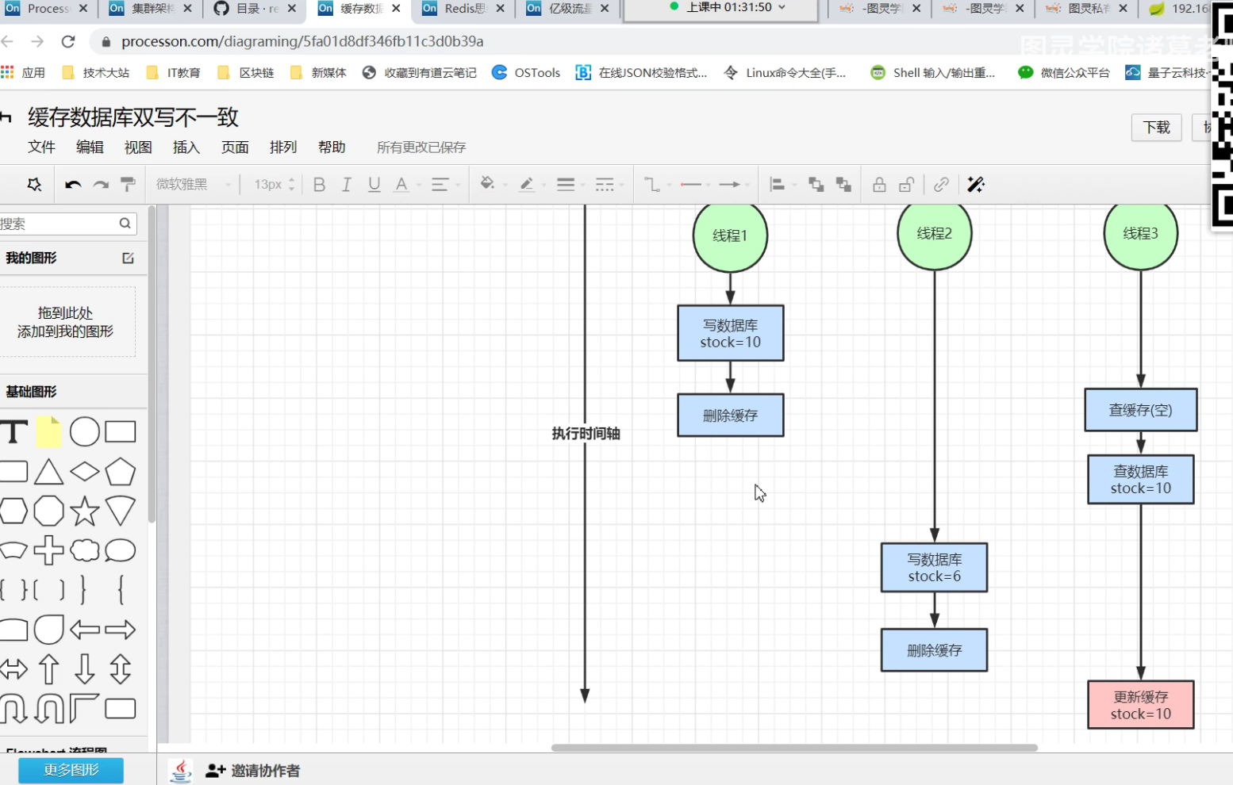Screen dimensions: 1233x785
Task: Select the pentagon shape in palette
Action: click(x=121, y=472)
